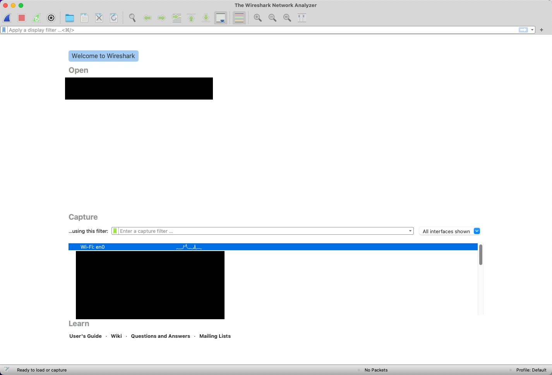The width and height of the screenshot is (552, 375).
Task: Start capturing packets with shark fin icon
Action: coord(7,18)
